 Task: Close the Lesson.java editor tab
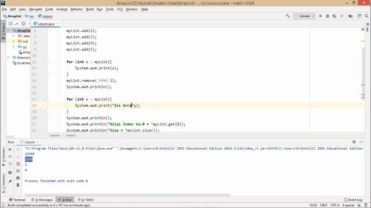57,24
